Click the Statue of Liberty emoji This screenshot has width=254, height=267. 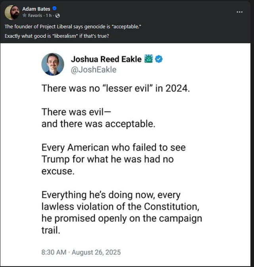tap(148, 59)
